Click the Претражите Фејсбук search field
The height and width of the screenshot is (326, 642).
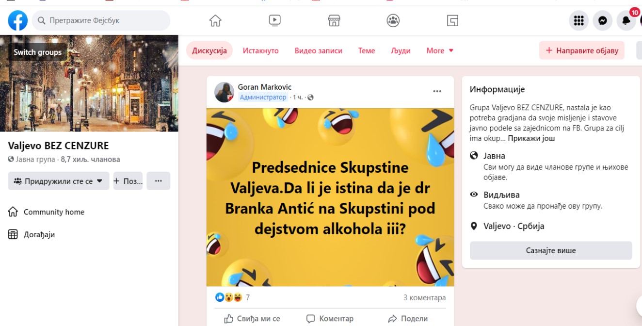coord(101,20)
